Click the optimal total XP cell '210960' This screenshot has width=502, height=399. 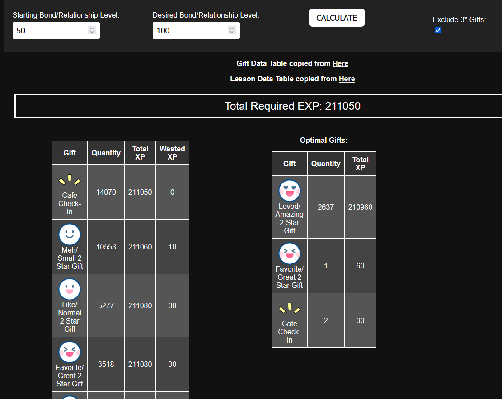[360, 207]
